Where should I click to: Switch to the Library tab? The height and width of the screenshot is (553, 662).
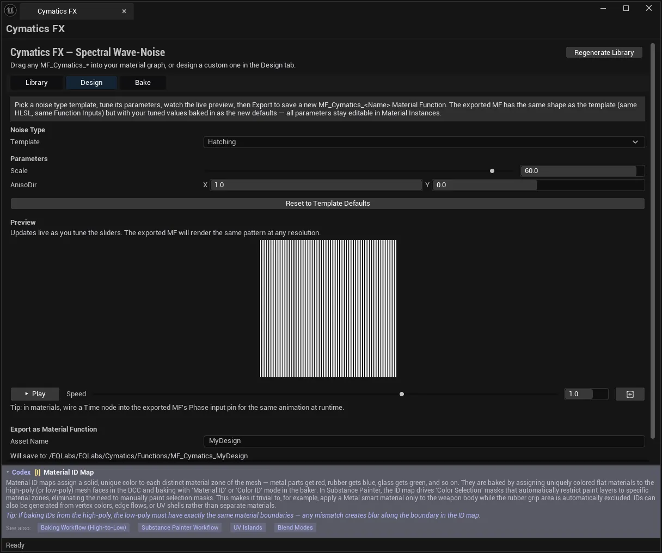(x=36, y=83)
